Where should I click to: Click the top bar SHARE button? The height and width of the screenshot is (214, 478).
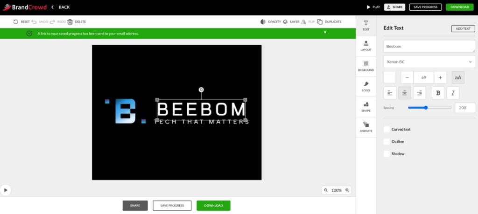(x=394, y=7)
